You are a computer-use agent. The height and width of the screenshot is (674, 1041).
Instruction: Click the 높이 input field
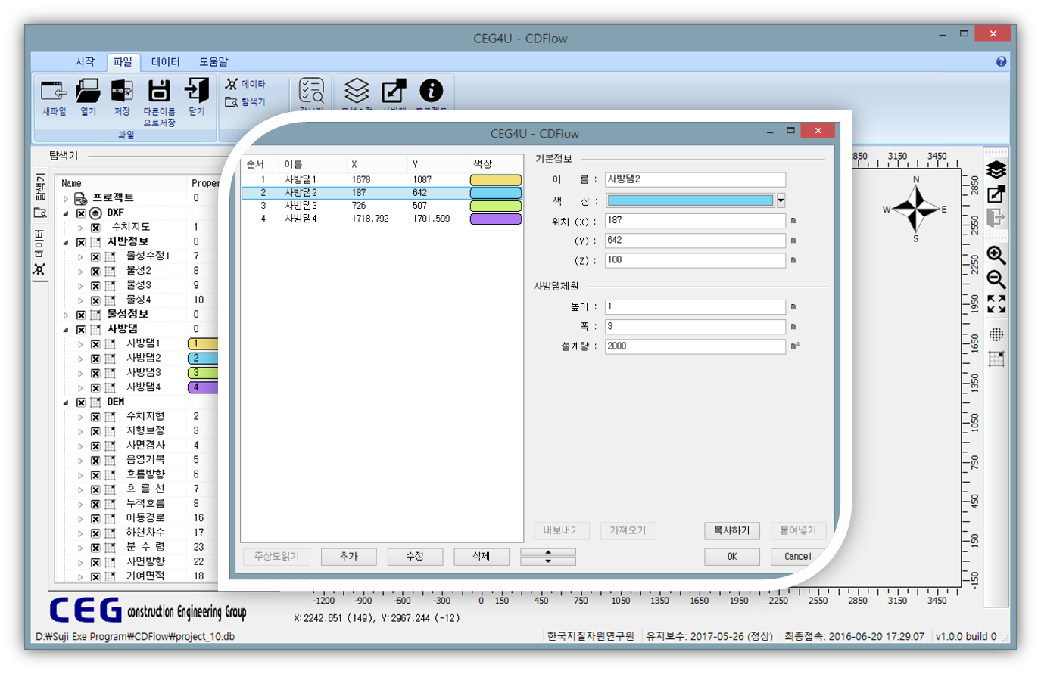pos(695,306)
